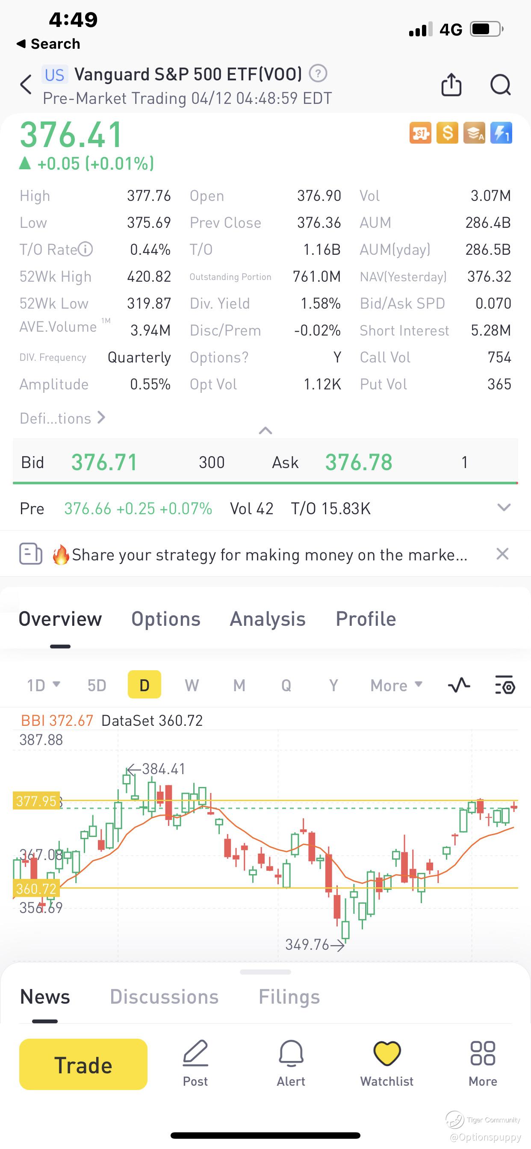Open the More intervals dropdown
The height and width of the screenshot is (1149, 531).
click(396, 685)
